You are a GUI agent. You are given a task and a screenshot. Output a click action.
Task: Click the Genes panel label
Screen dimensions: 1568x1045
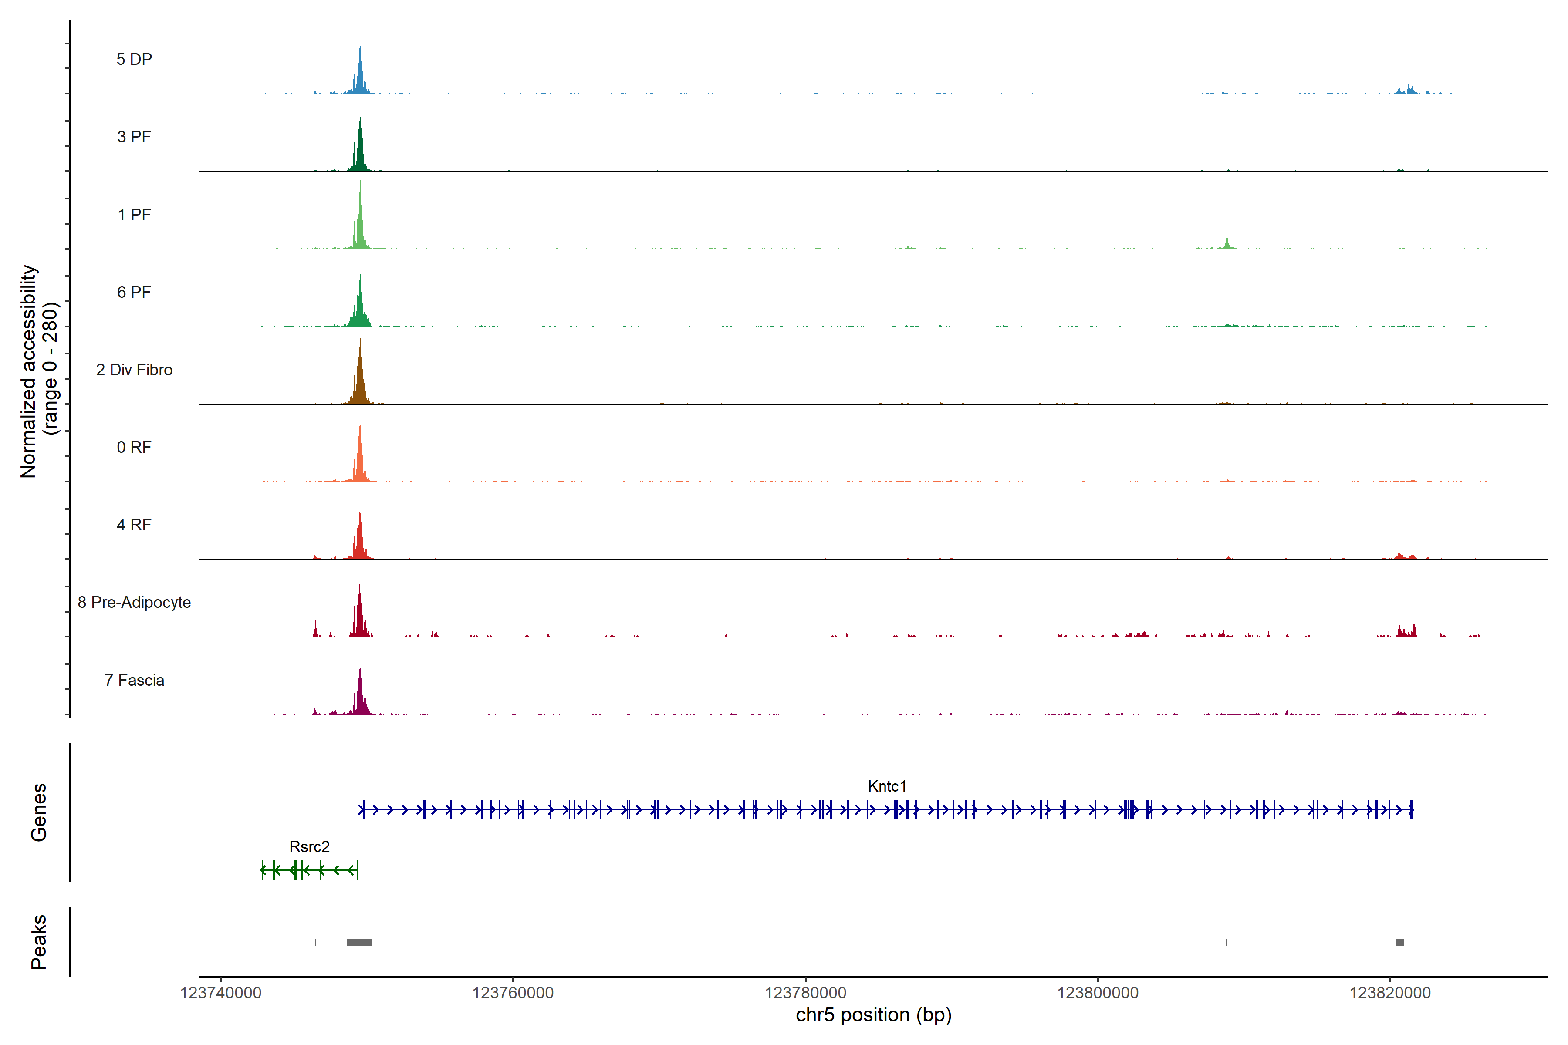[x=39, y=812]
